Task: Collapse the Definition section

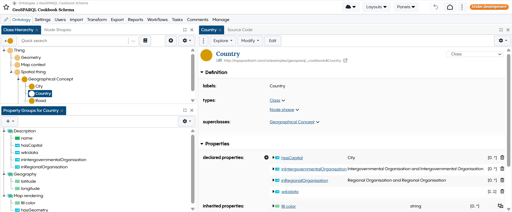Action: 202,72
